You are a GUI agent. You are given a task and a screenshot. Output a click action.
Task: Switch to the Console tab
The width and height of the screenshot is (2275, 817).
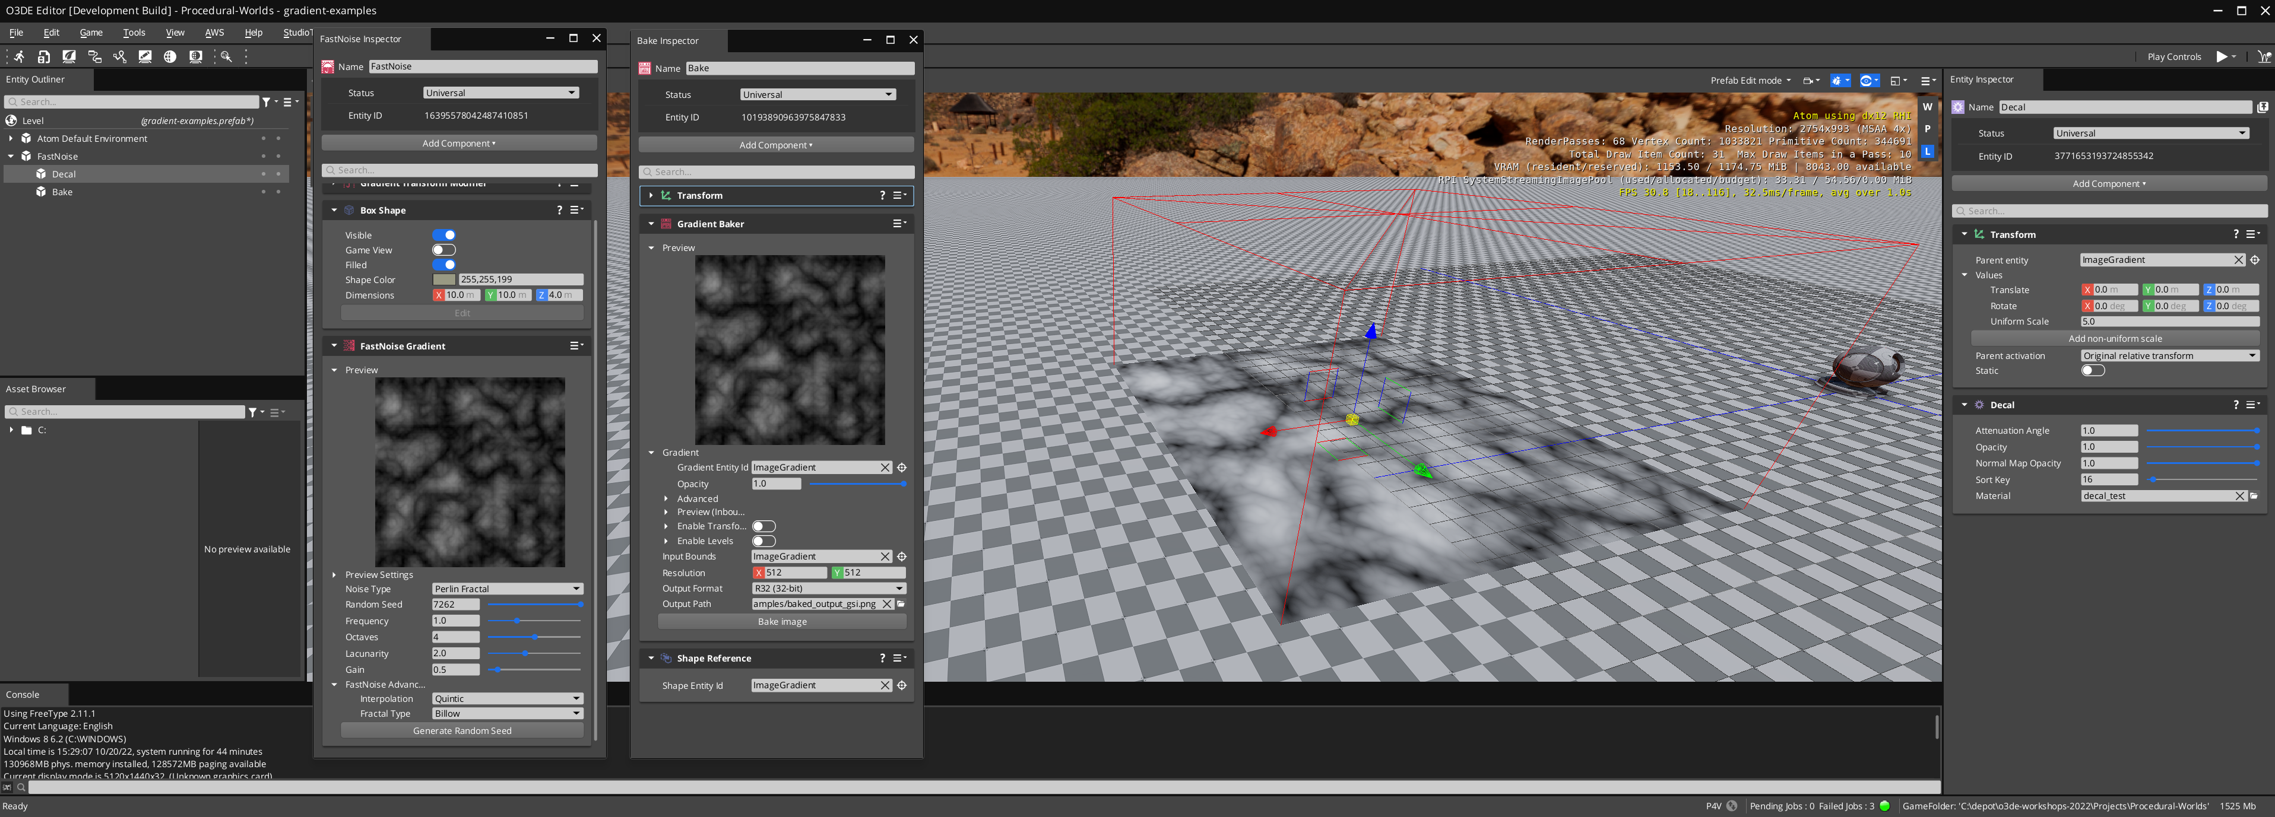point(23,694)
